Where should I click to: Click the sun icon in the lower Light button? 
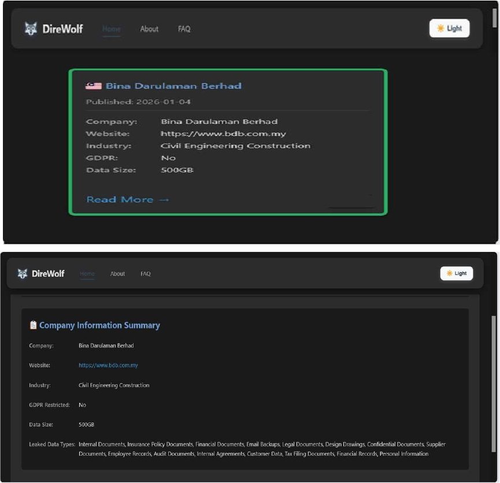(x=450, y=273)
